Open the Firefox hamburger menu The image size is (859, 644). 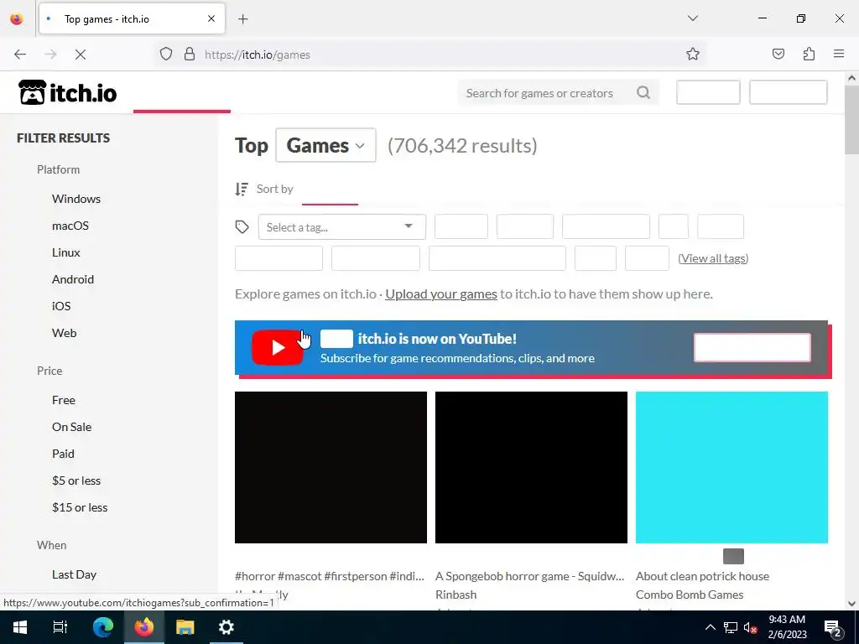click(x=839, y=54)
